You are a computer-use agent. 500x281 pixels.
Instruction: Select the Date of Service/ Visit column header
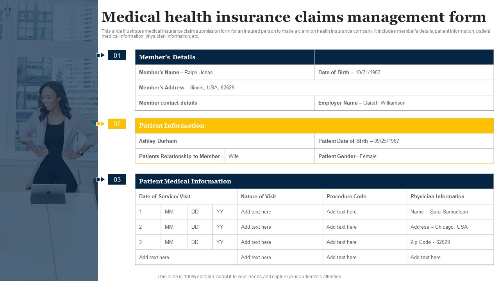point(186,196)
